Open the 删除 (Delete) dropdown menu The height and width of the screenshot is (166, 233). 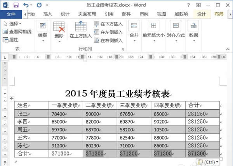[x=59, y=35]
